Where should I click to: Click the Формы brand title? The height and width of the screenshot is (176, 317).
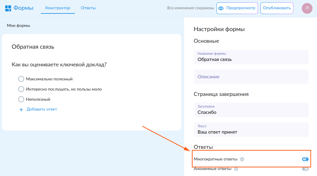23,8
